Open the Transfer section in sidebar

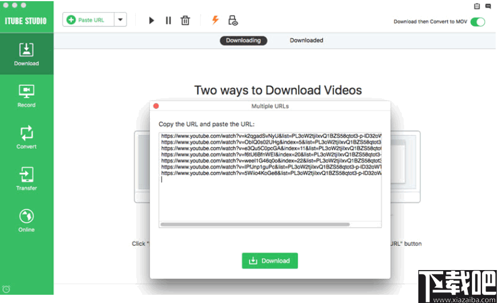[x=27, y=179]
